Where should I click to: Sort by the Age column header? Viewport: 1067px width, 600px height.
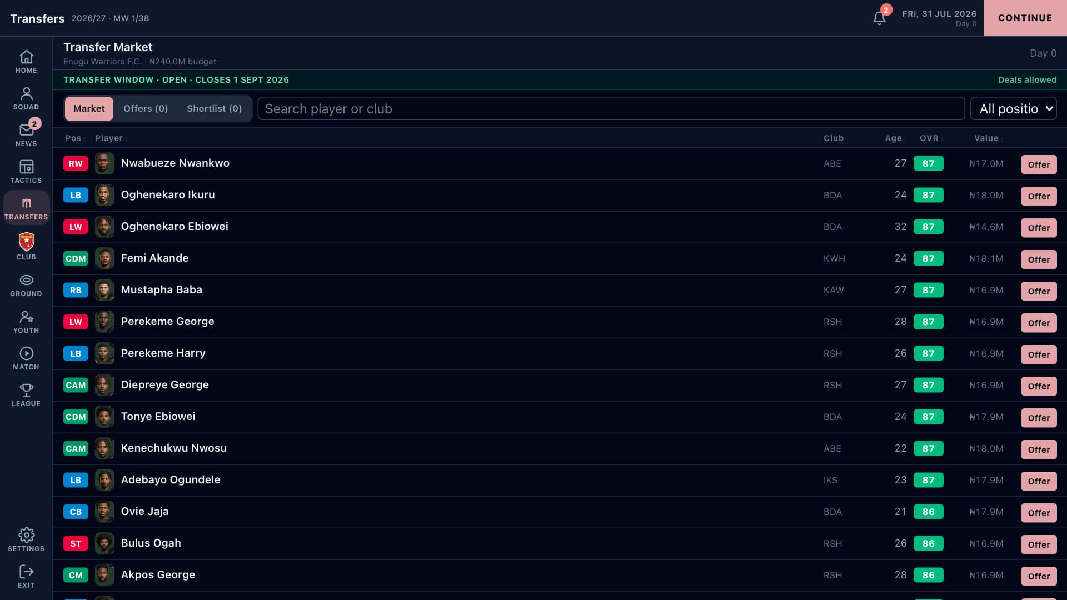point(895,138)
